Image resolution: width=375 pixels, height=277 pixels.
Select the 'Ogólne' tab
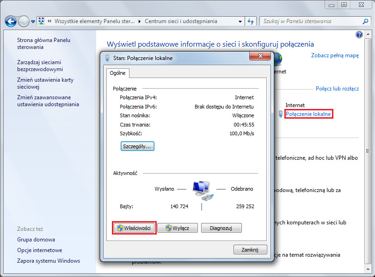(x=117, y=73)
